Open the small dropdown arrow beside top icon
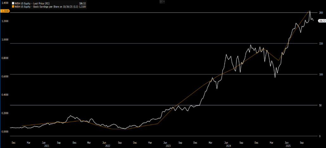Image resolution: width=326 pixels, height=148 pixels. click(164, 2)
